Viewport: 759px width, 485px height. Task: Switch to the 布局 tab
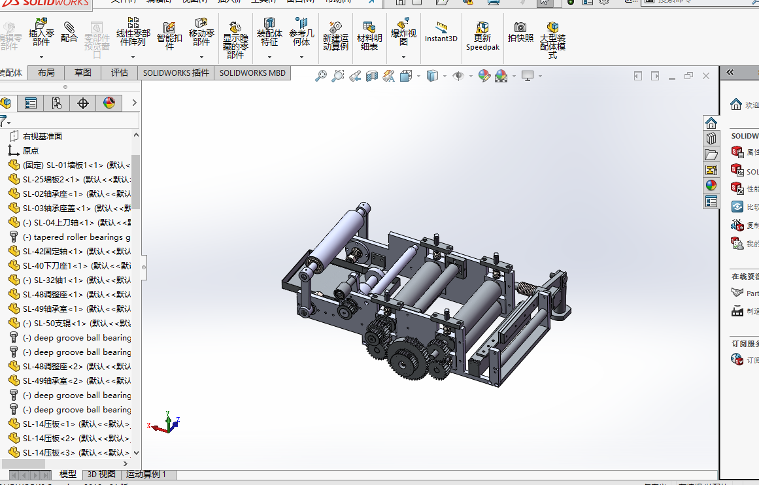tap(46, 73)
